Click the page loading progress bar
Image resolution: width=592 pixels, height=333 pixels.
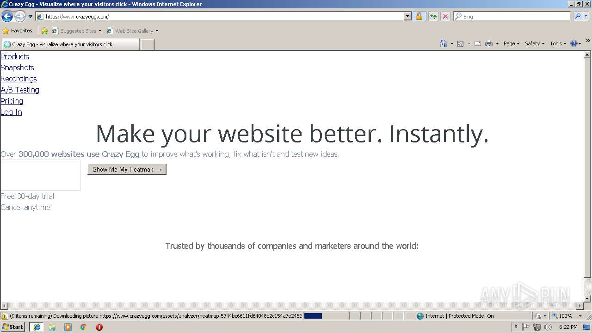click(x=325, y=316)
